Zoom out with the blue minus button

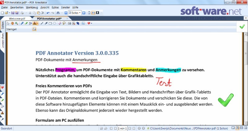(66, 13)
